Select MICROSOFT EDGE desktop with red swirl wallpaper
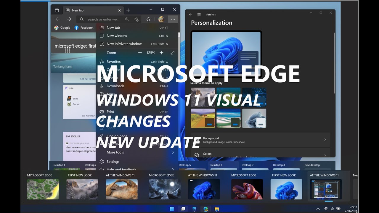379x213 pixels. coord(247,189)
